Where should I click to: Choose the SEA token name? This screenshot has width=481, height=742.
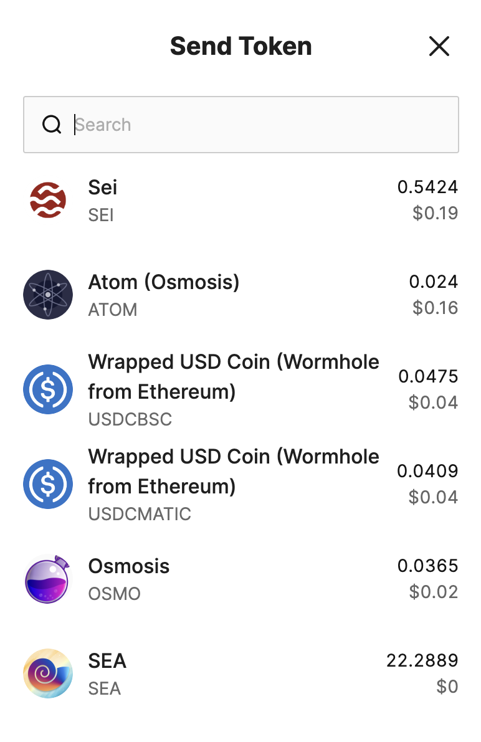tap(107, 660)
